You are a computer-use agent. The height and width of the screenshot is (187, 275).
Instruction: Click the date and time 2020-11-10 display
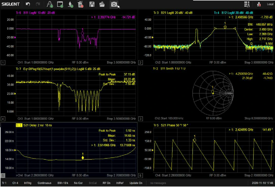click(x=262, y=183)
